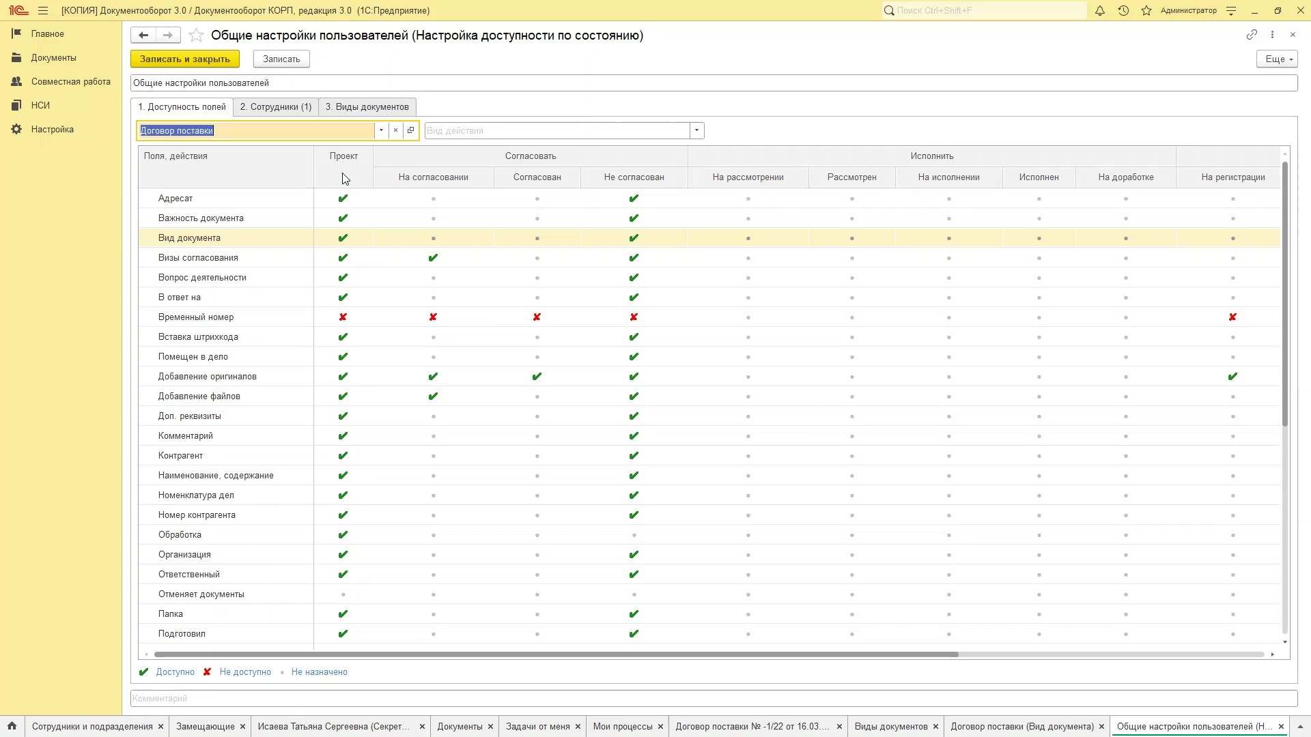Click favorites star in title bar
This screenshot has width=1311, height=737.
point(1146,11)
